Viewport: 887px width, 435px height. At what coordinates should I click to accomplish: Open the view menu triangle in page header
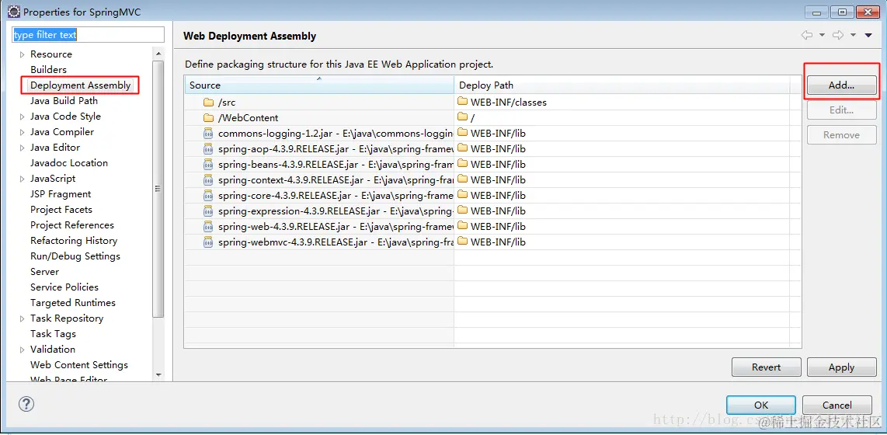click(x=868, y=36)
